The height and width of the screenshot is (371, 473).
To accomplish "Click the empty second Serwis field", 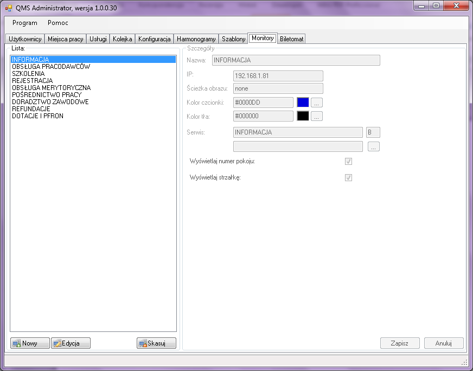I will click(298, 146).
